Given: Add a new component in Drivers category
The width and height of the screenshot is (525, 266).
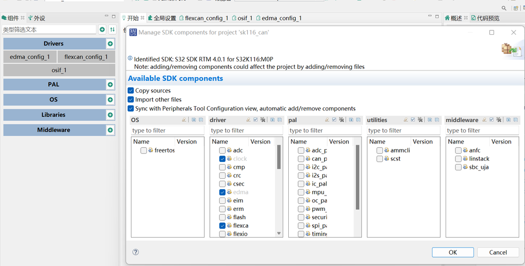Looking at the screenshot, I should pos(110,44).
